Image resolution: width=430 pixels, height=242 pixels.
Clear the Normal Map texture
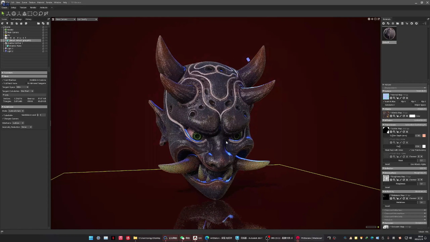(407, 98)
